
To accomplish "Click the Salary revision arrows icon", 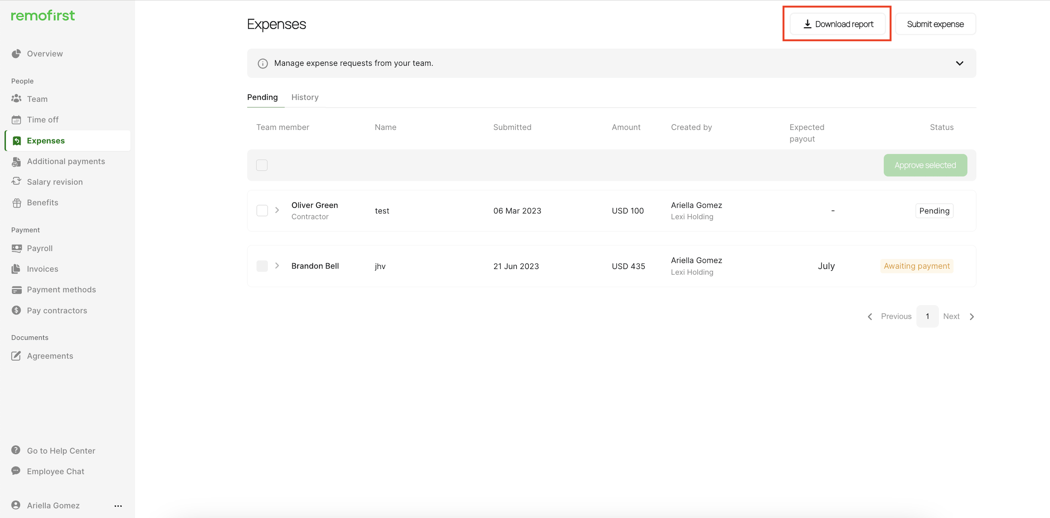I will pos(16,181).
